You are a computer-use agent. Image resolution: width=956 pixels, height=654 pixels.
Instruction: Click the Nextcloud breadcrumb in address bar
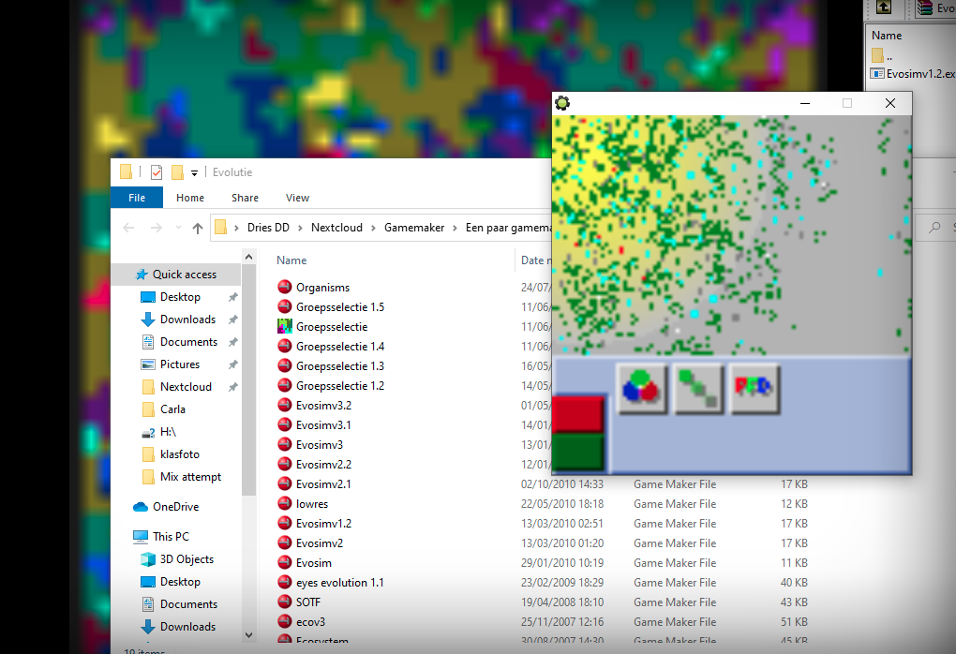pos(339,228)
